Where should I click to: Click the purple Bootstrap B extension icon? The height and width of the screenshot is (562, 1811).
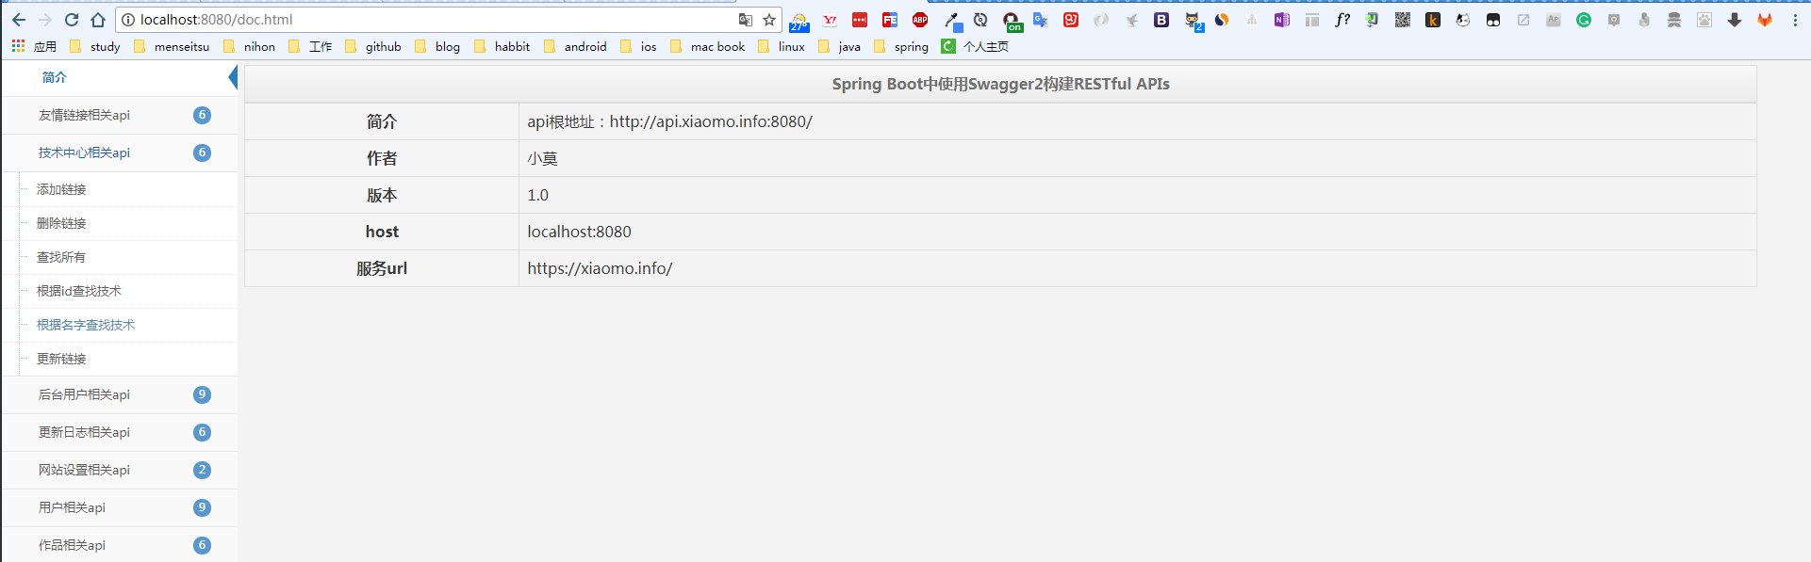[x=1161, y=20]
